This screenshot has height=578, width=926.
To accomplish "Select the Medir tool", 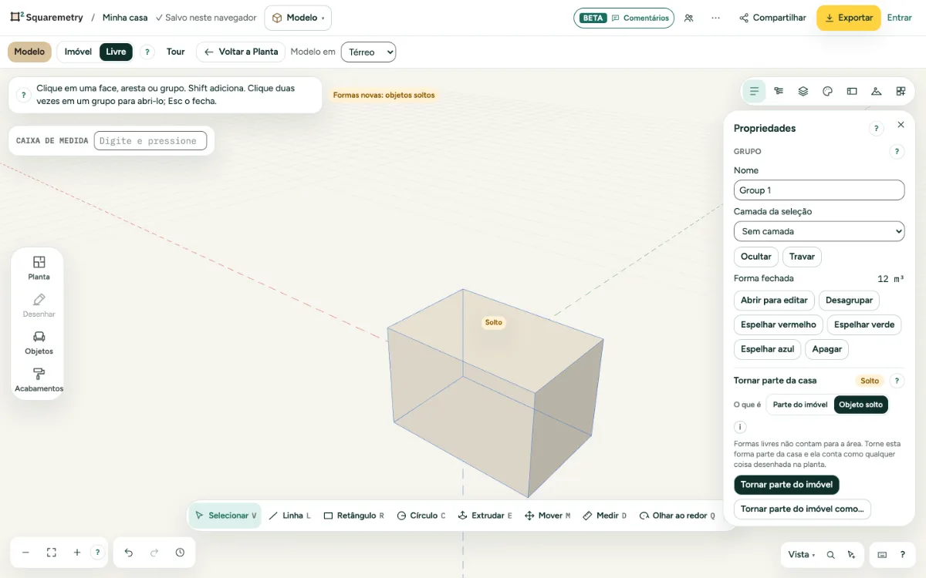I will pyautogui.click(x=604, y=516).
